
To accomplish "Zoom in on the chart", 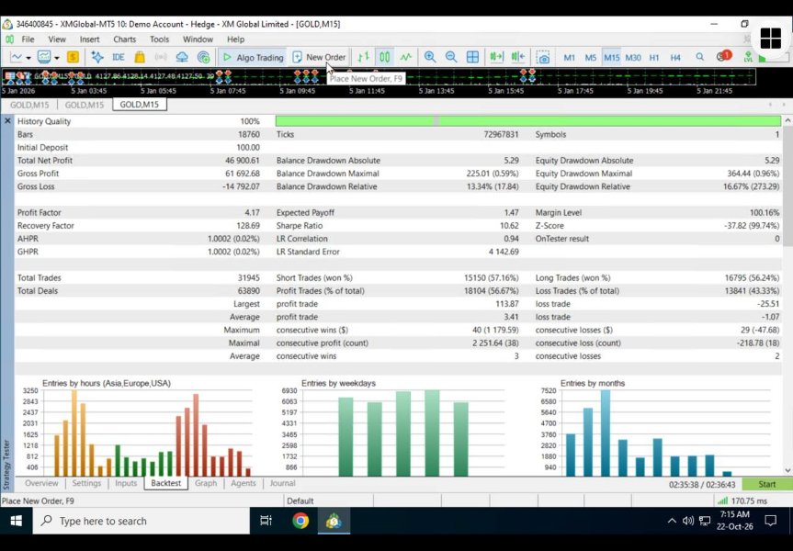I will 430,57.
